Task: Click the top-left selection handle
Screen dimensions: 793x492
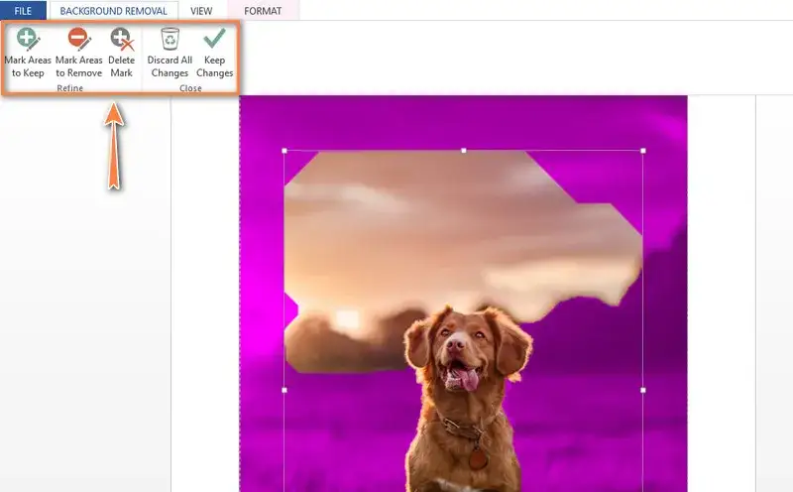Action: pyautogui.click(x=284, y=151)
